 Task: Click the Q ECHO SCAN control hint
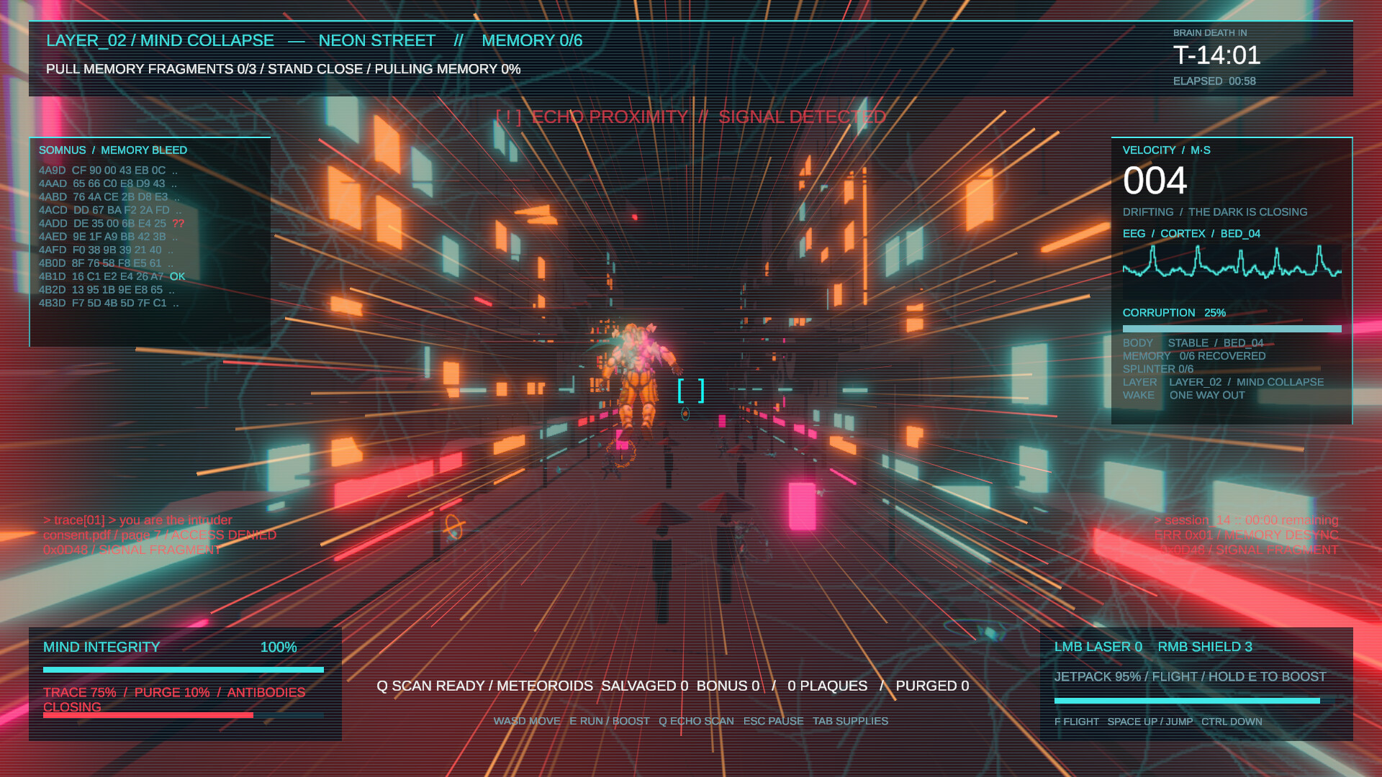click(x=696, y=721)
